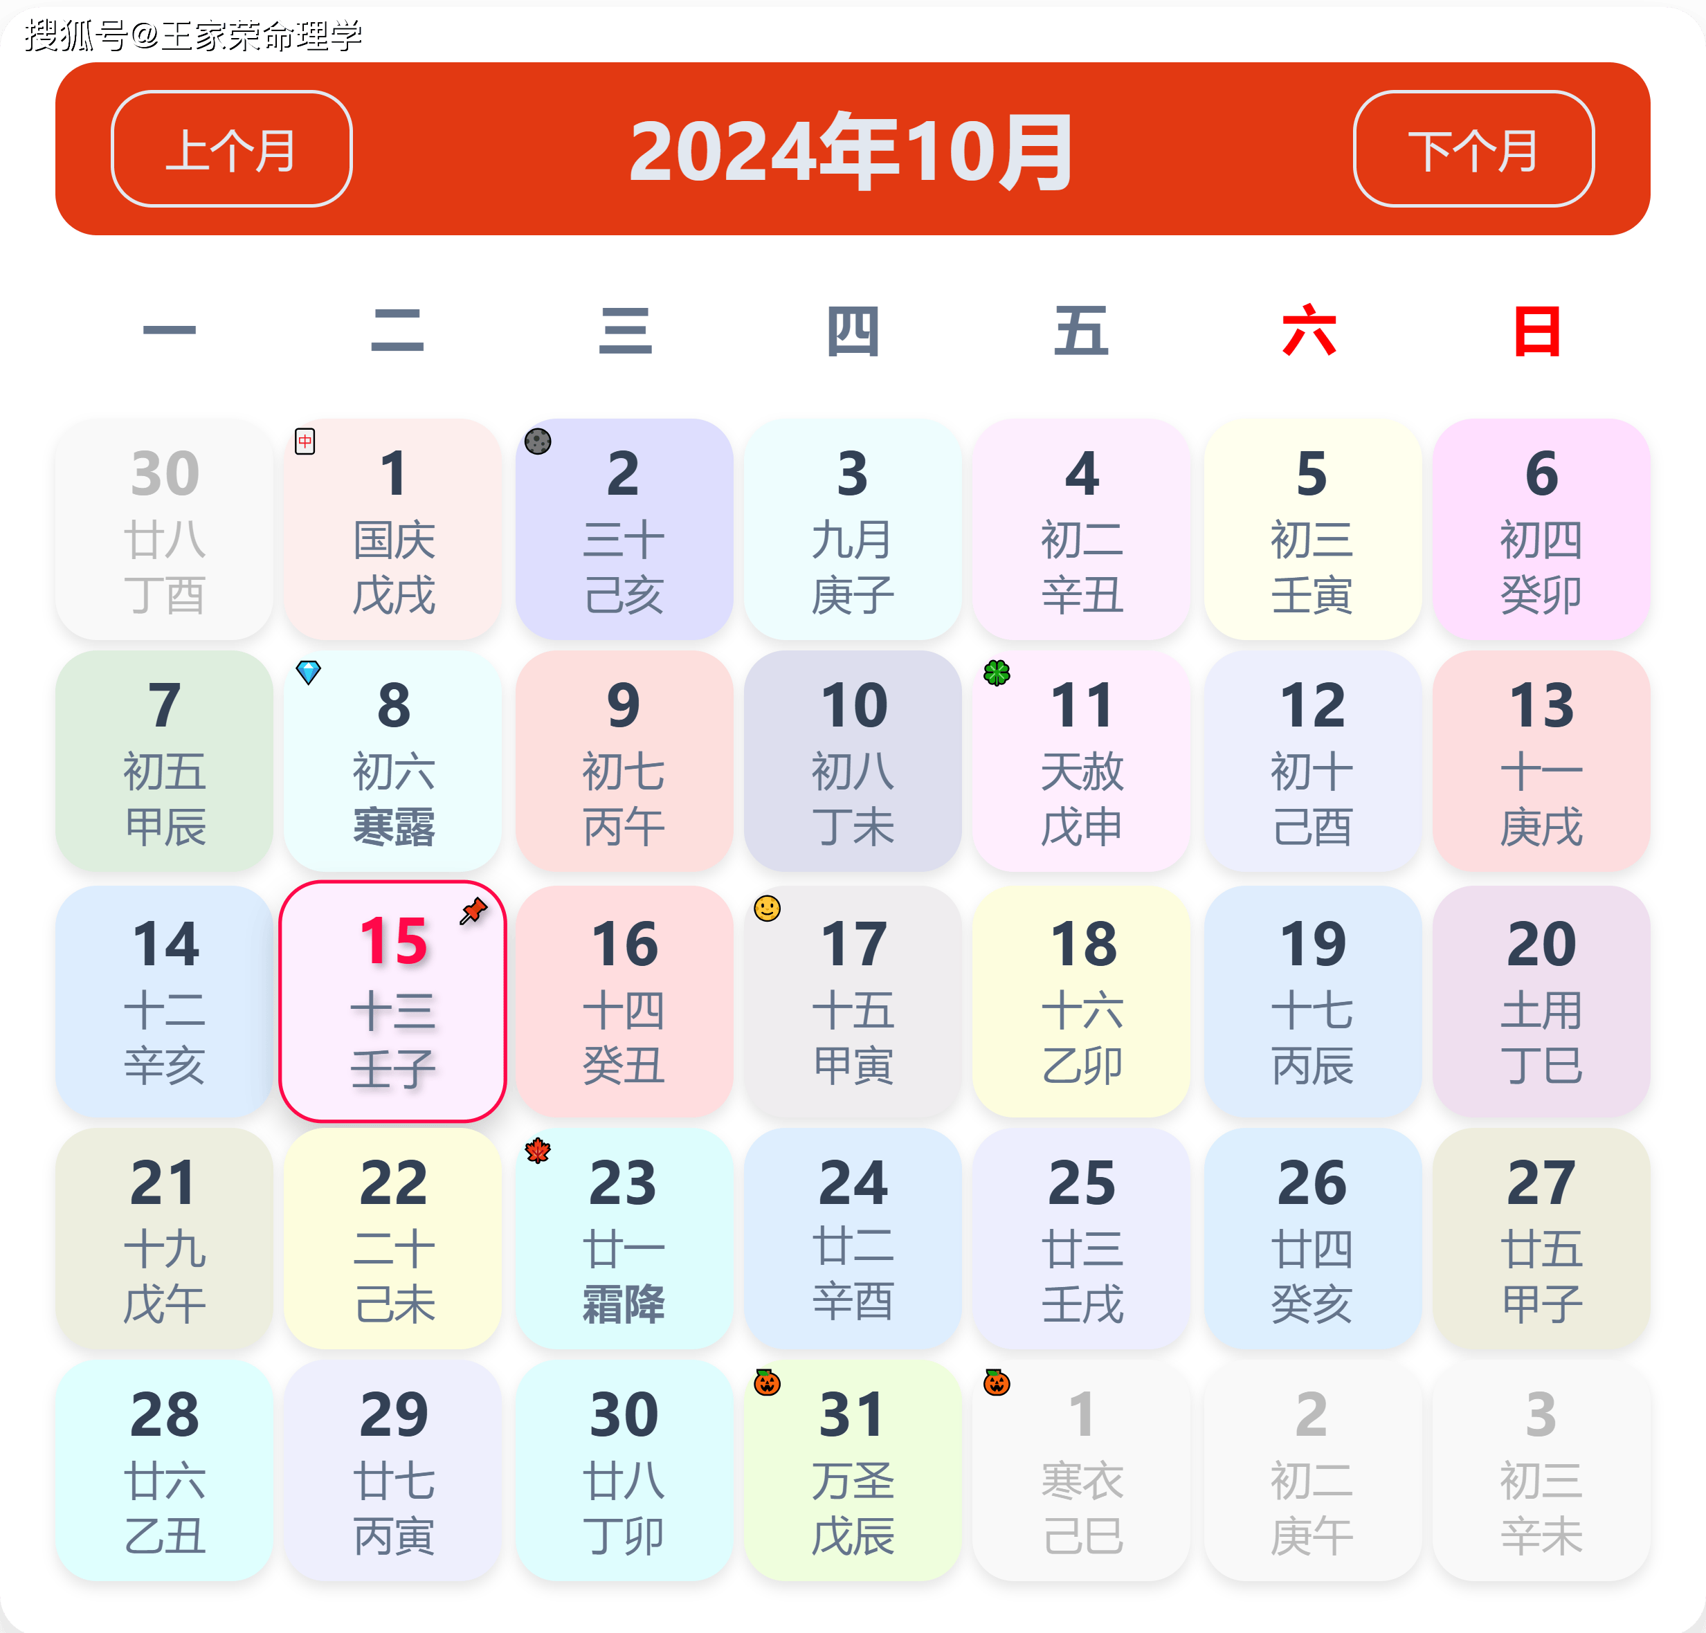
Task: Select October 6 初四 癸卯 cell
Action: [1541, 529]
